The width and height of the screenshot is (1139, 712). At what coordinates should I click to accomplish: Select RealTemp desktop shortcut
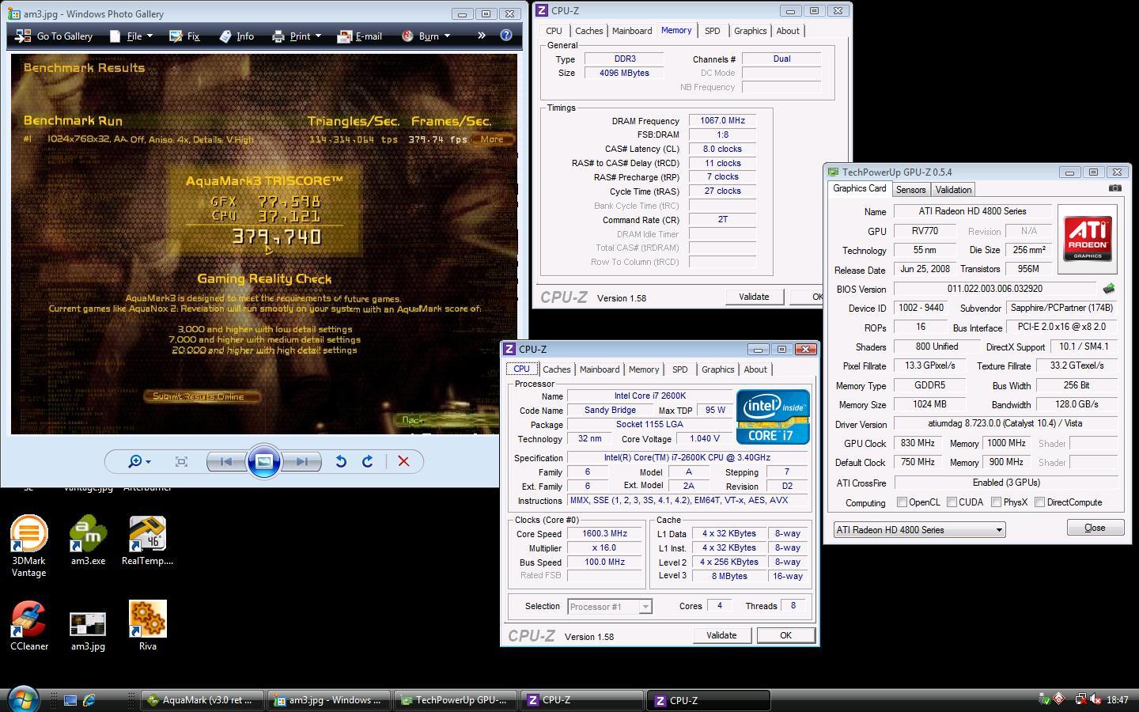point(148,542)
